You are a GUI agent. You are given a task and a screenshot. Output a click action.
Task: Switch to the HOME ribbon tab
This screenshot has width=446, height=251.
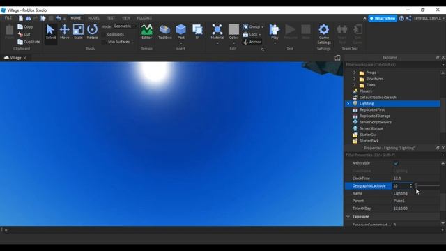click(76, 18)
